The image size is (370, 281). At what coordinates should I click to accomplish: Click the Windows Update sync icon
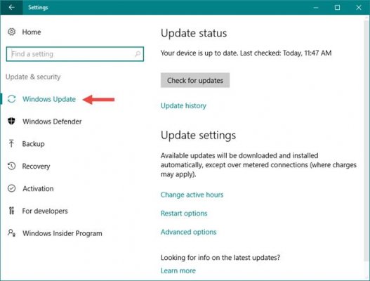pos(11,99)
